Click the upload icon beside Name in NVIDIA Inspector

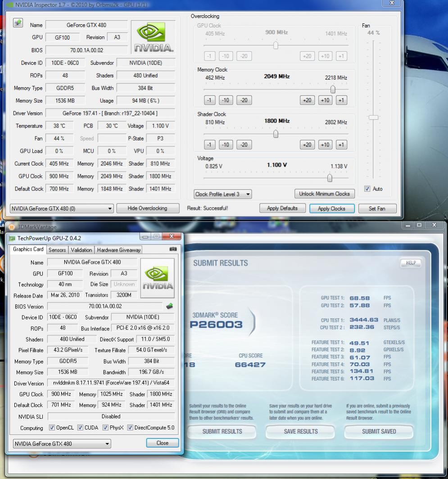[x=18, y=23]
